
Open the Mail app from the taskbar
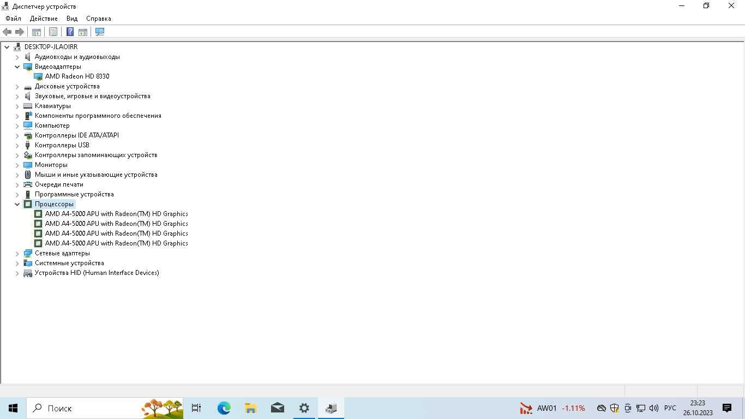[278, 408]
